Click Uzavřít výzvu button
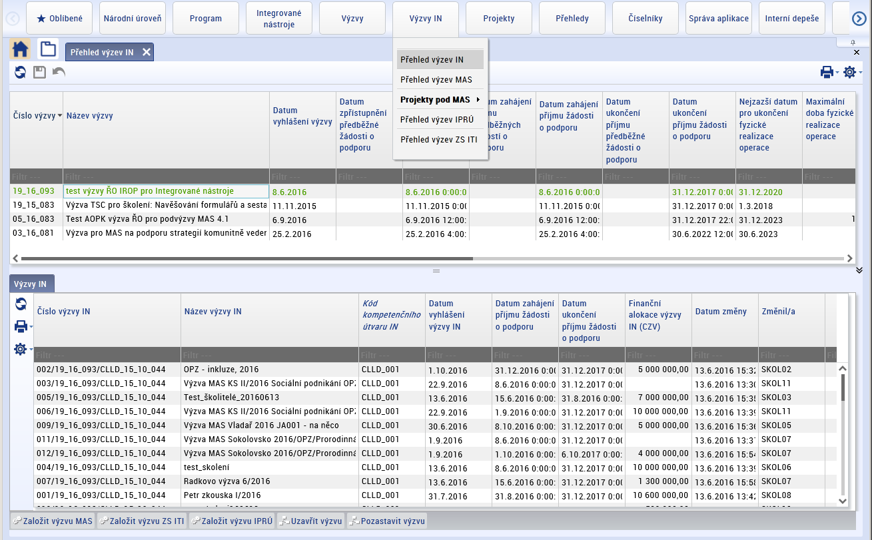872x540 pixels. click(x=311, y=521)
